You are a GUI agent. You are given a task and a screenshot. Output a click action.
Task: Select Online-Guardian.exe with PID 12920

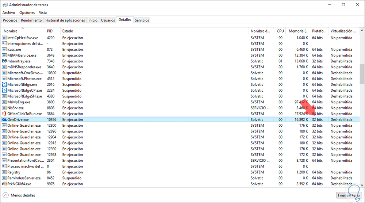(180, 149)
